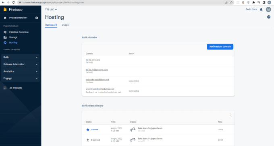Click the browser forward arrow
The image size is (274, 146).
pos(8,2)
